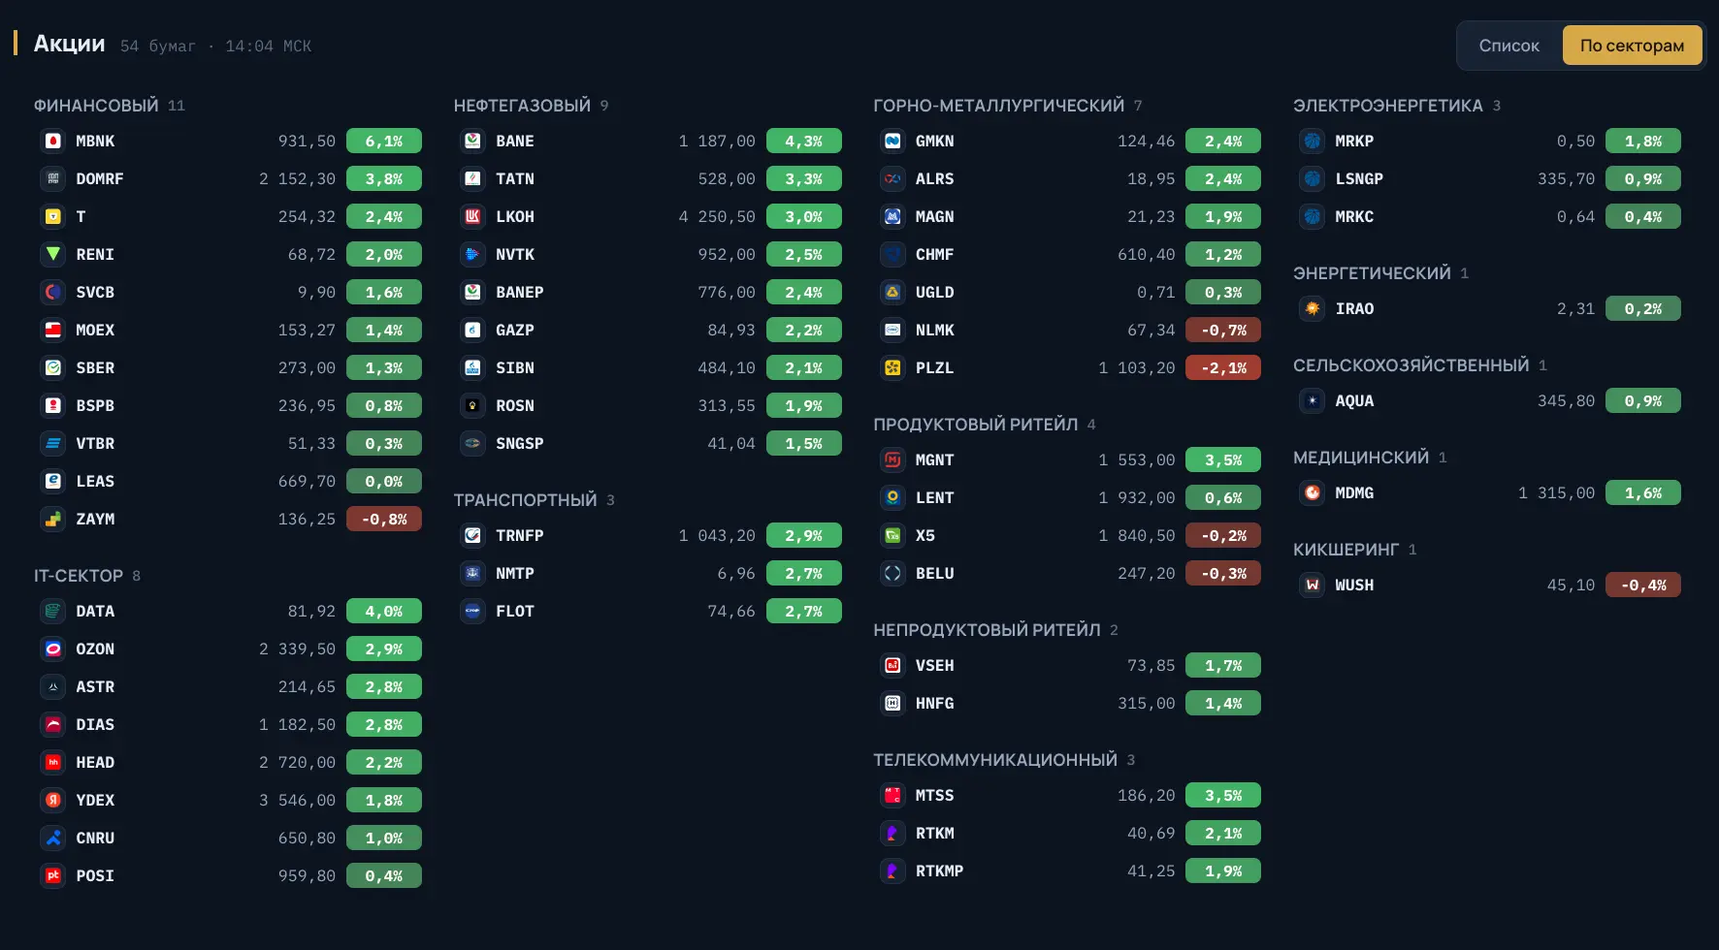Click the НЕФТЕГАЗОВЫЙ sector heading
1719x950 pixels.
522,106
